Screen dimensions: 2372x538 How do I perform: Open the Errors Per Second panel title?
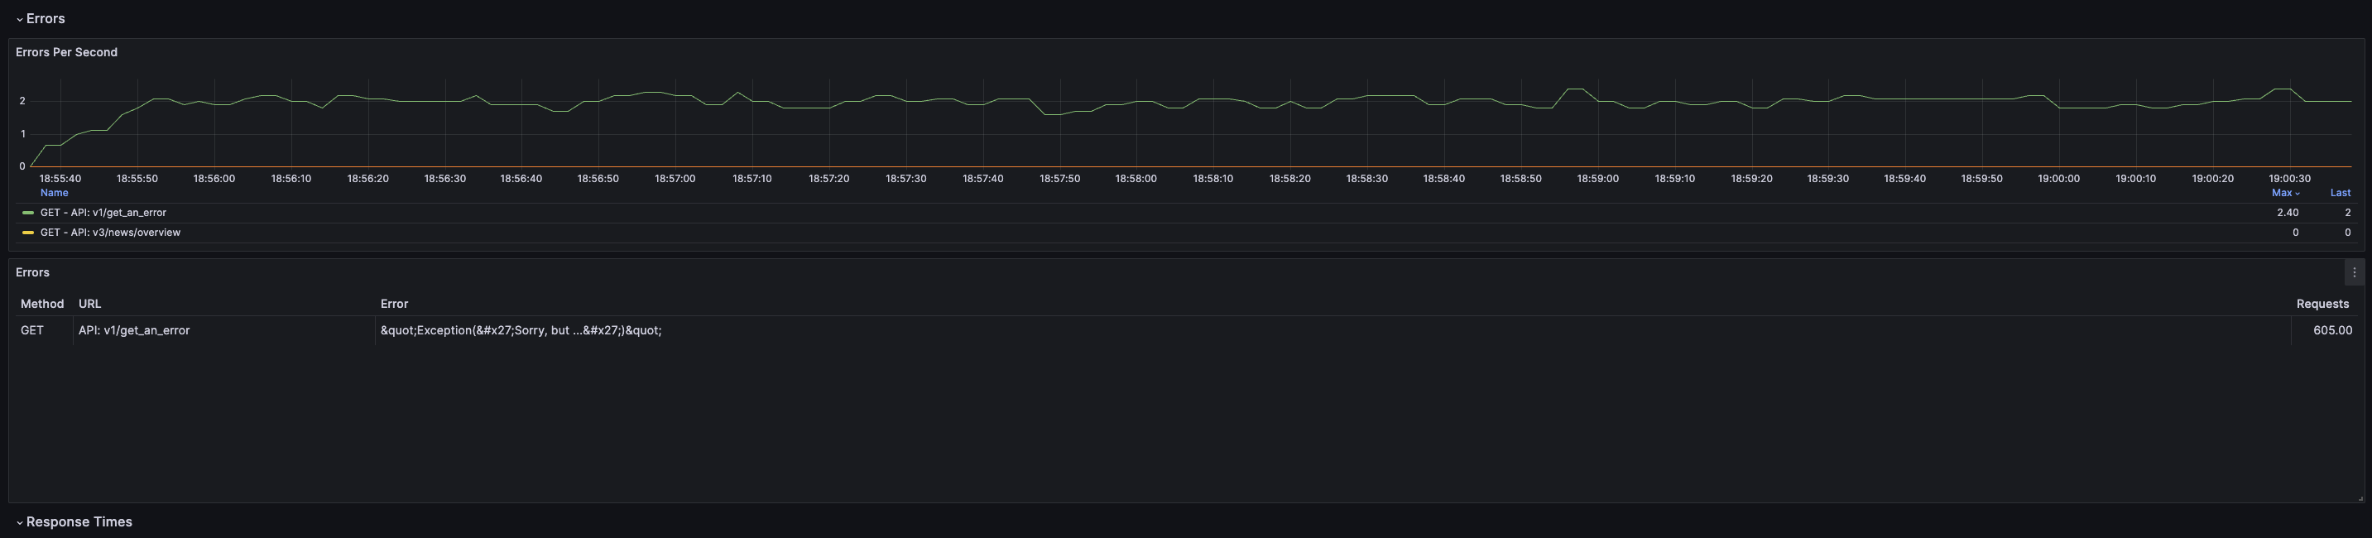pyautogui.click(x=66, y=52)
